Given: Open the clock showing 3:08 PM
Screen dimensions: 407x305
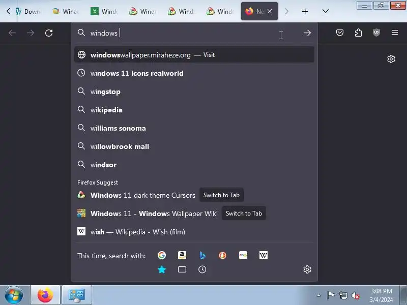Looking at the screenshot, I should pyautogui.click(x=381, y=295).
